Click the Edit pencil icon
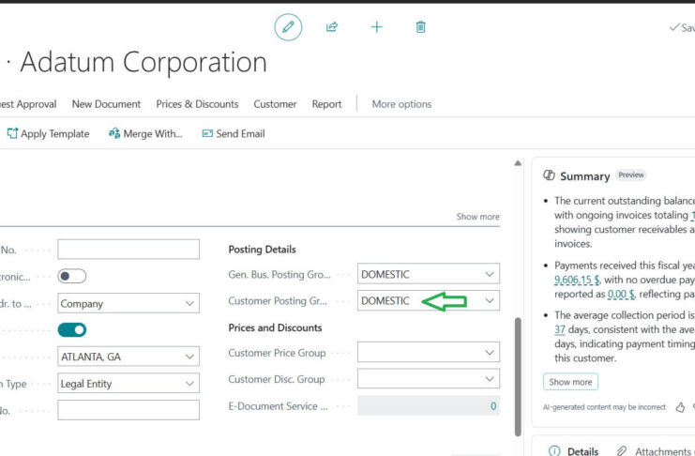The width and height of the screenshot is (695, 456). [288, 27]
